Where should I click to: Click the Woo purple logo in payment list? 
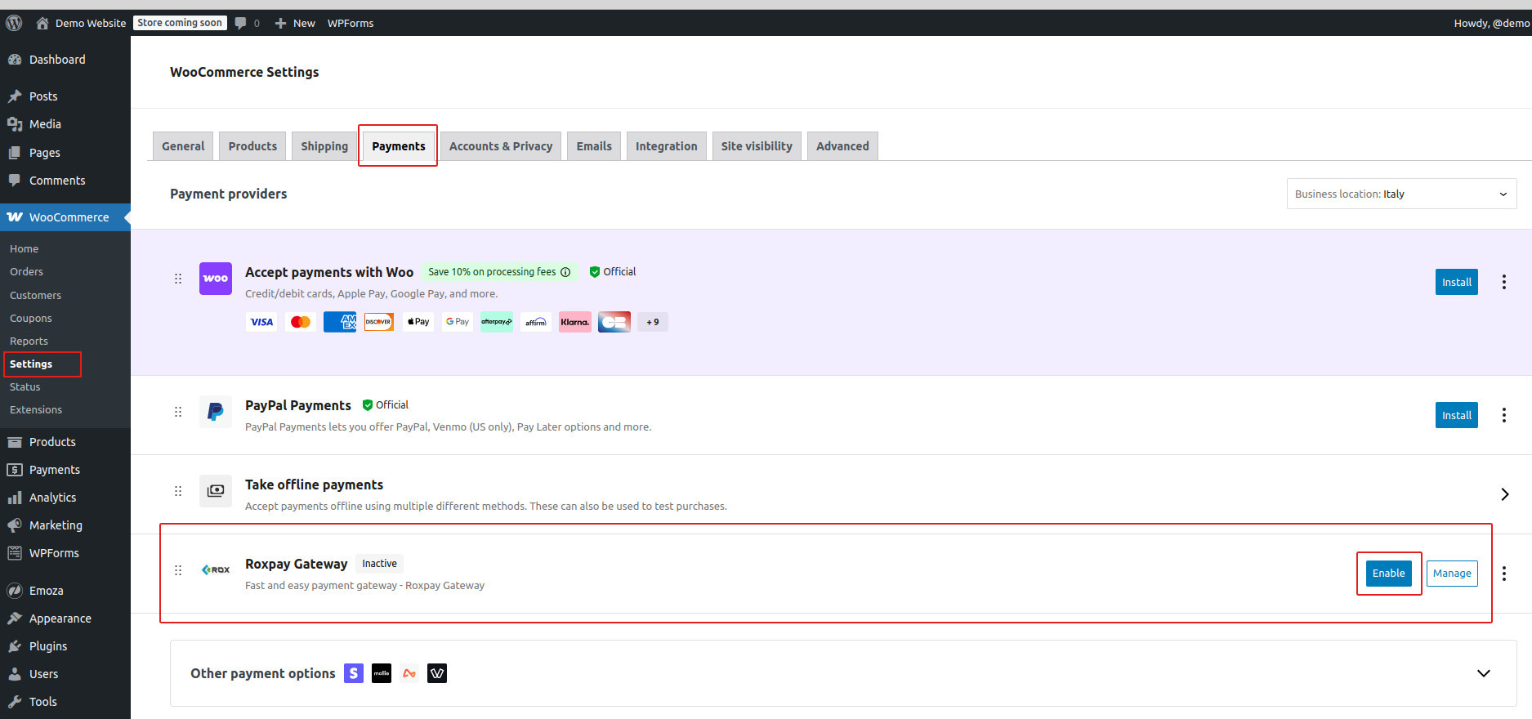click(216, 279)
